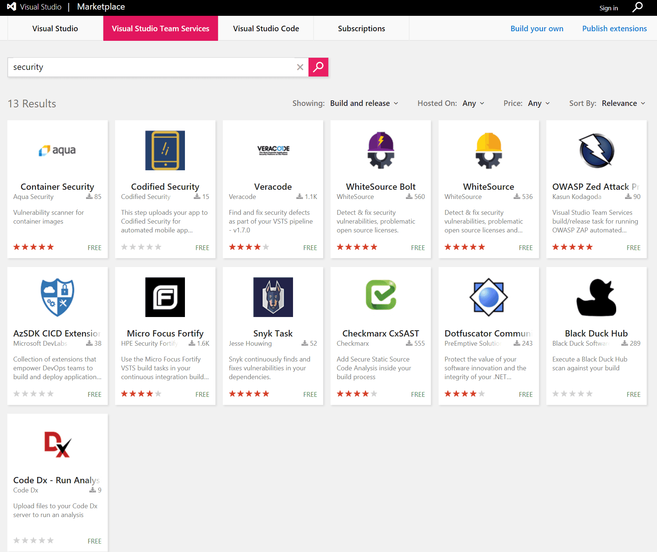
Task: Expand the Sort By Relevance dropdown
Action: (624, 103)
